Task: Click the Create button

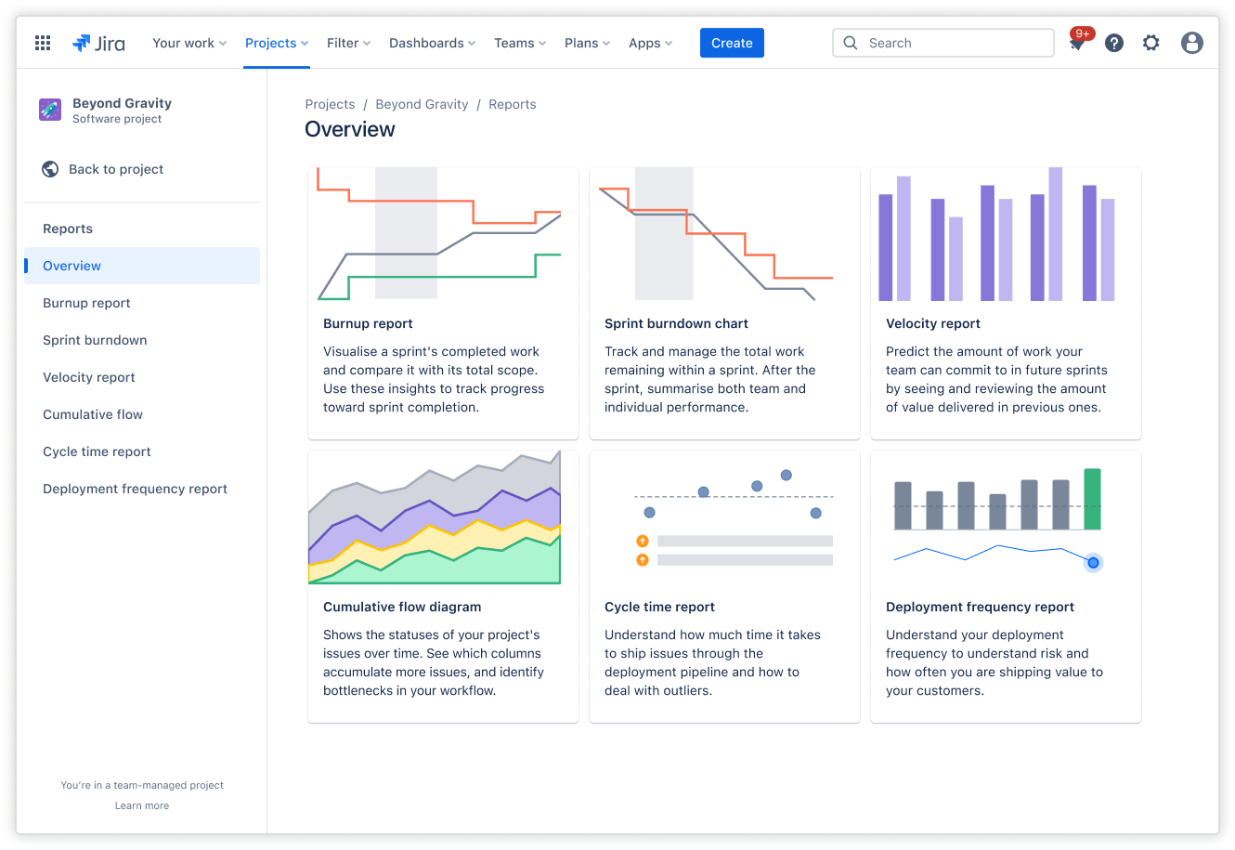Action: 732,43
